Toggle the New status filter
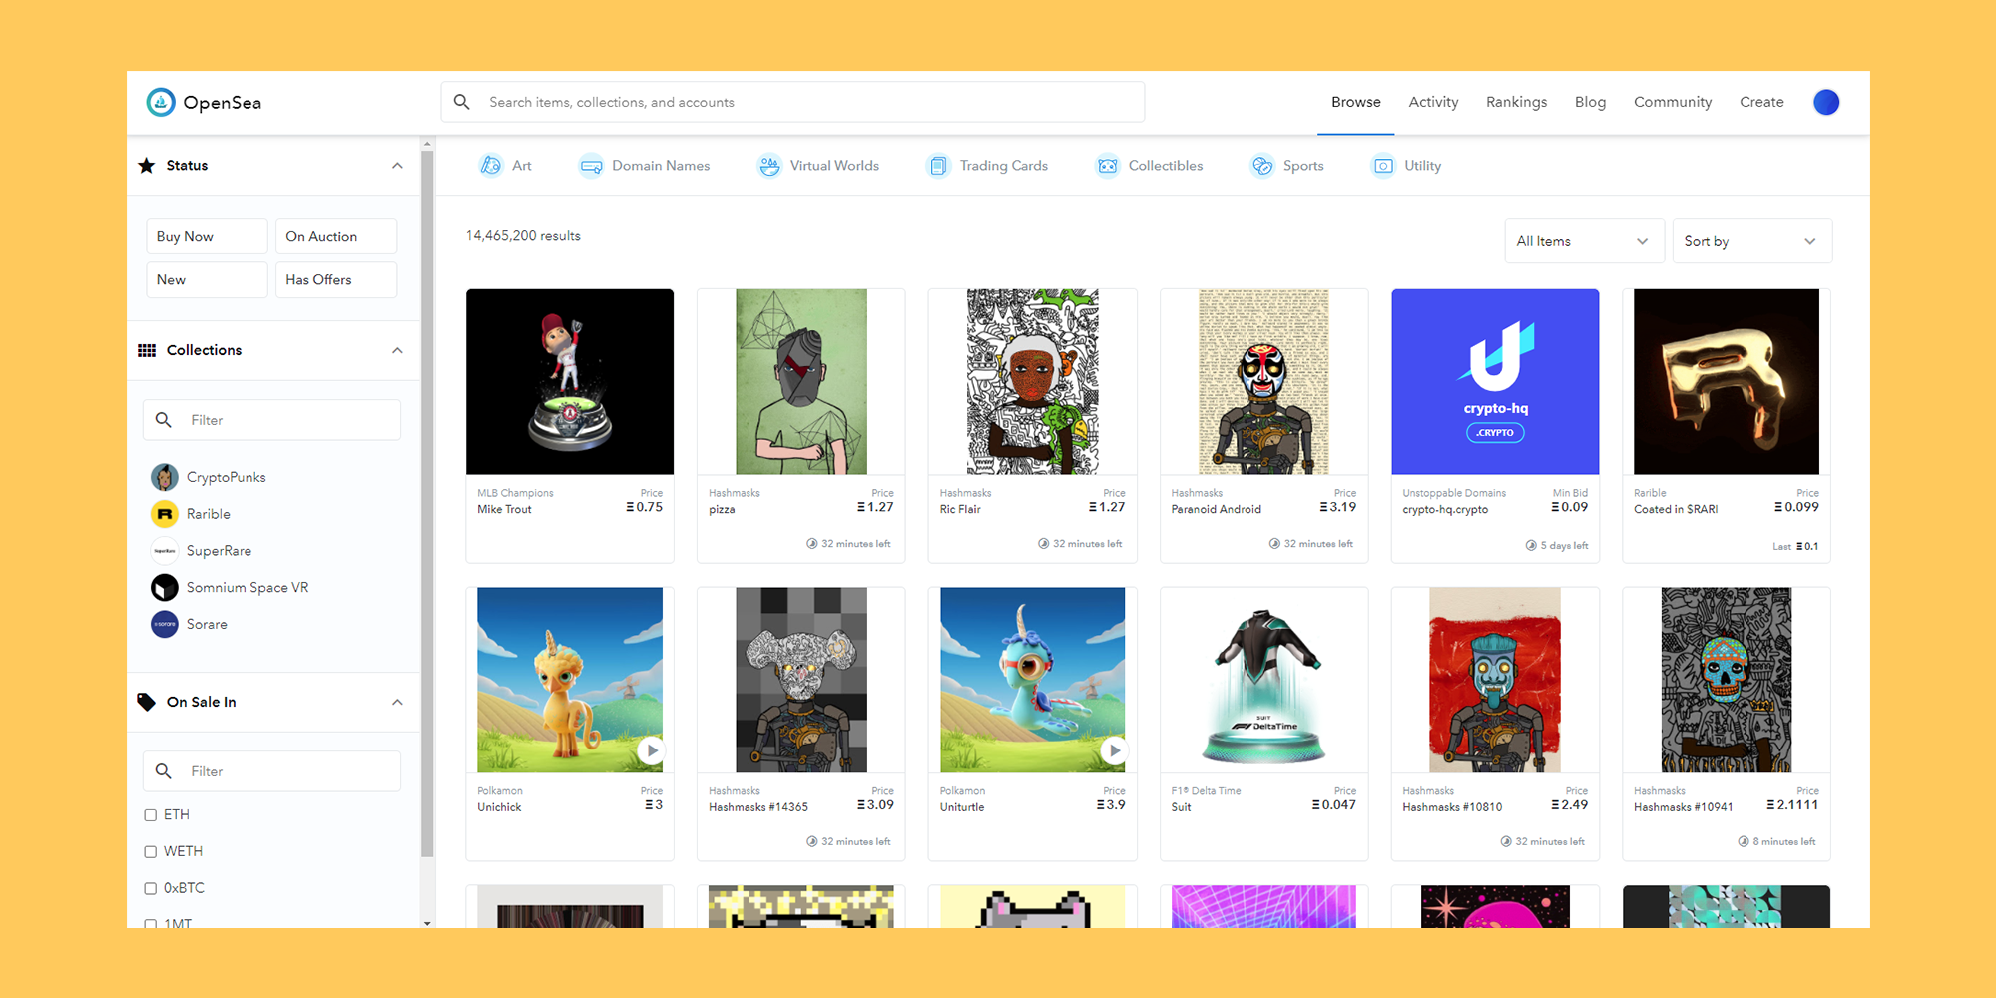Screen dimensions: 1996x998 [x=207, y=280]
